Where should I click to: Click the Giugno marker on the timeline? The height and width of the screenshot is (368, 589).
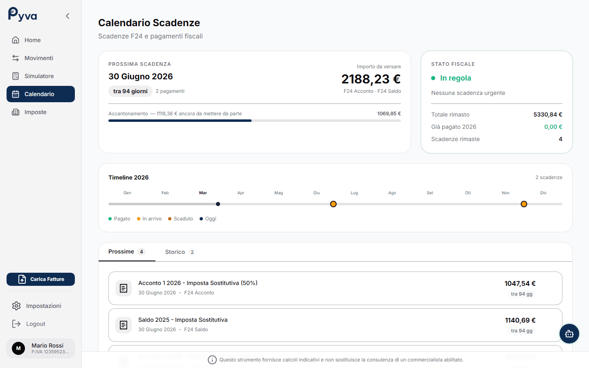(333, 204)
